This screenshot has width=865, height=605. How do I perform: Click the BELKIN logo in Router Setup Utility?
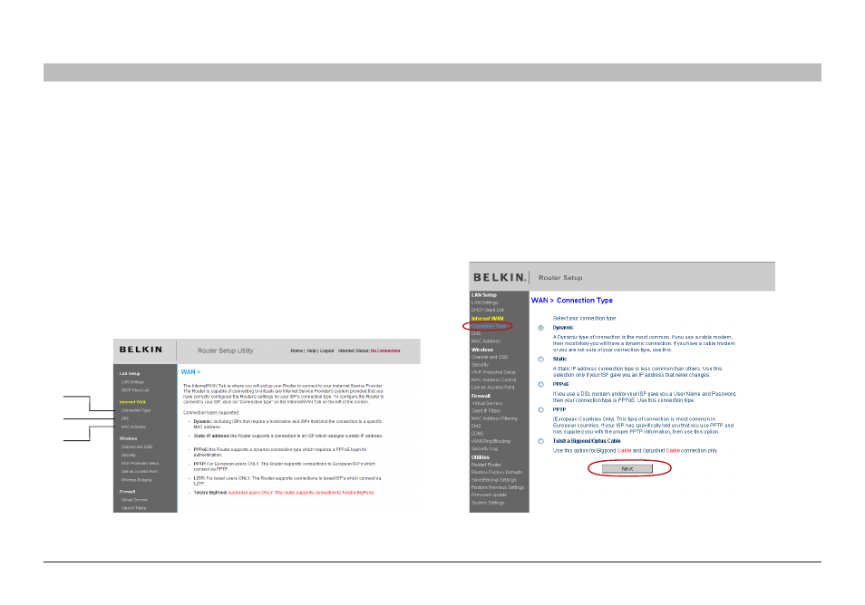click(141, 350)
